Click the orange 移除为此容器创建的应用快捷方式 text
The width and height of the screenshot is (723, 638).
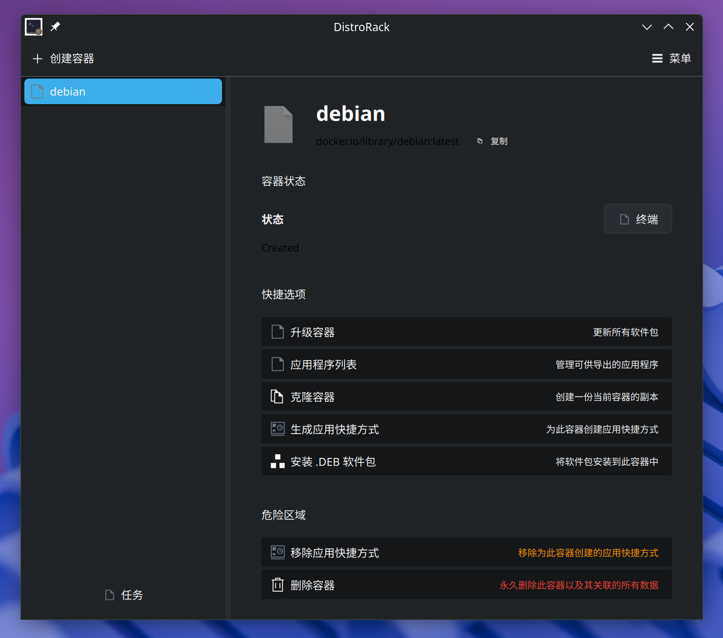tap(588, 553)
